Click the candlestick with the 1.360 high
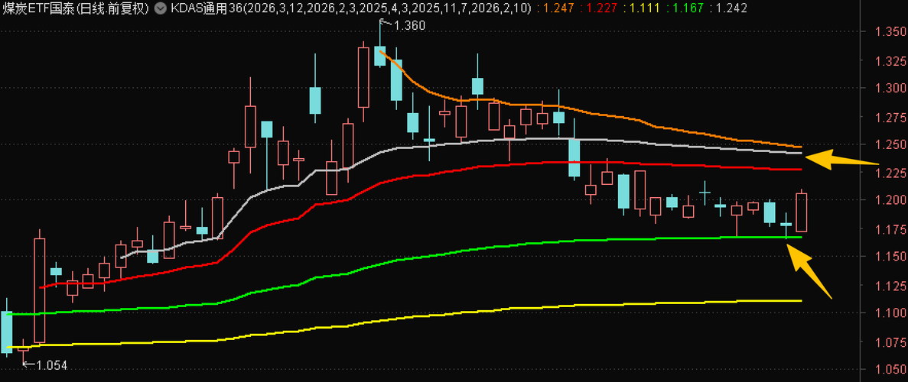Viewport: 908px width, 382px height. click(380, 56)
